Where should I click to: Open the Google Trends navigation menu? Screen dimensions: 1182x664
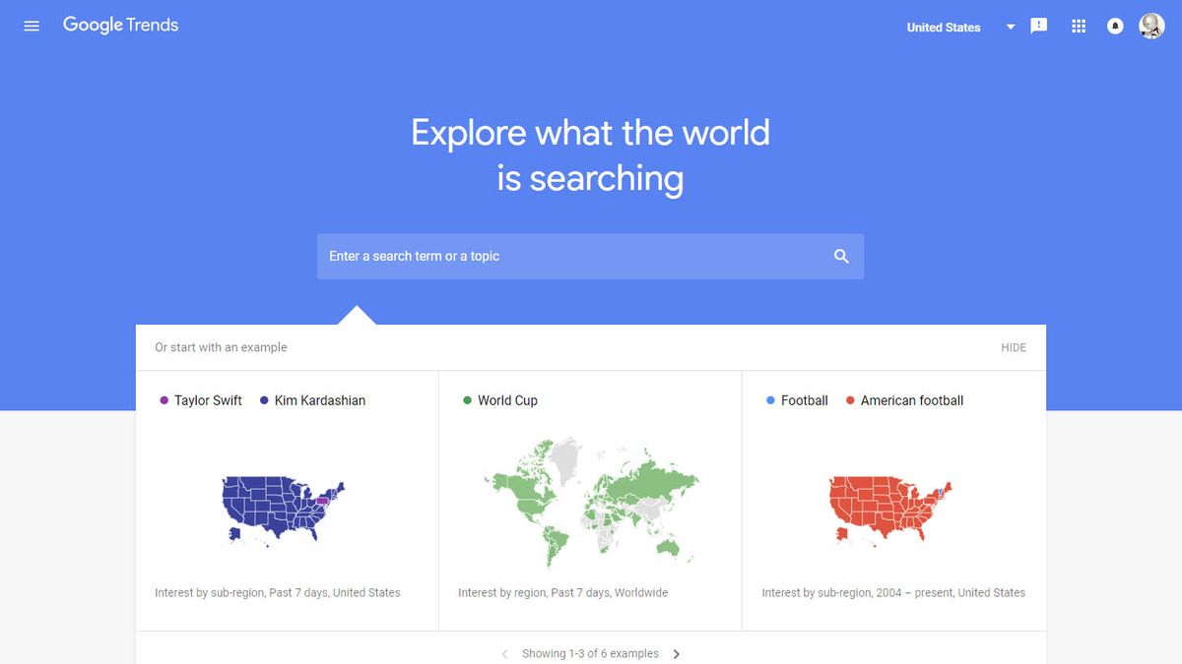pos(31,26)
